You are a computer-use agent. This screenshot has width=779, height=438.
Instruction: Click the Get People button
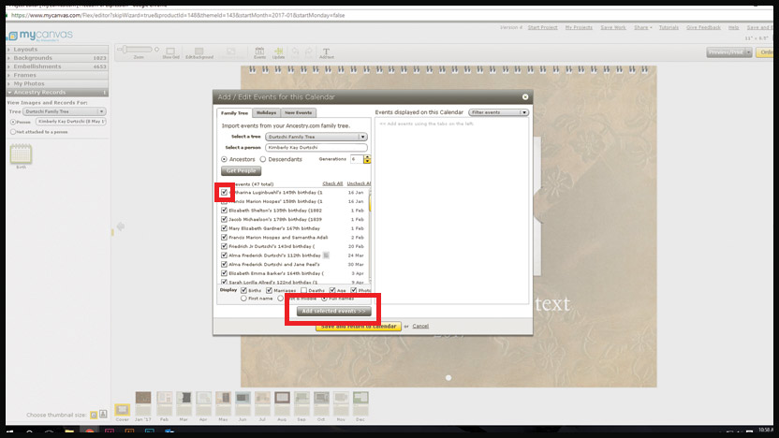241,171
